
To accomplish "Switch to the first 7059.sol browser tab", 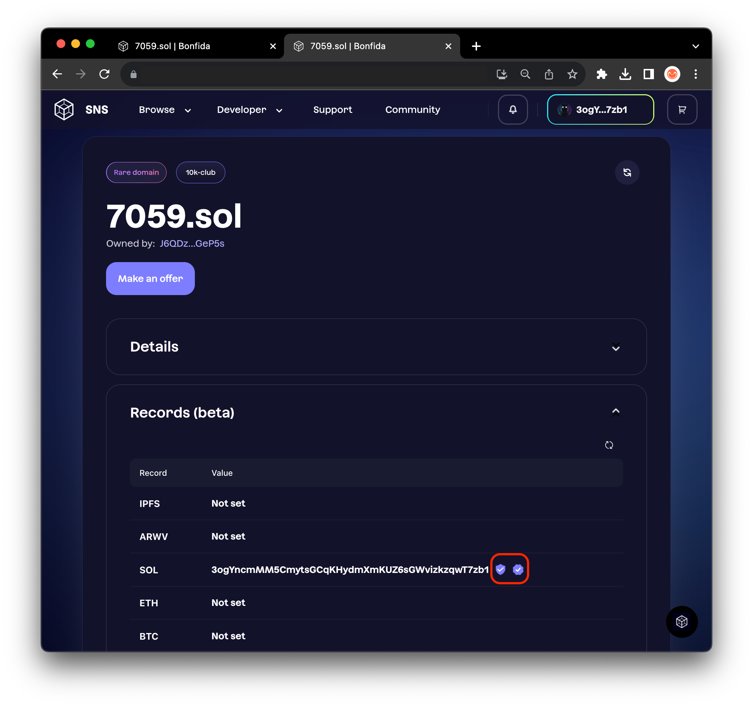I will pos(172,46).
